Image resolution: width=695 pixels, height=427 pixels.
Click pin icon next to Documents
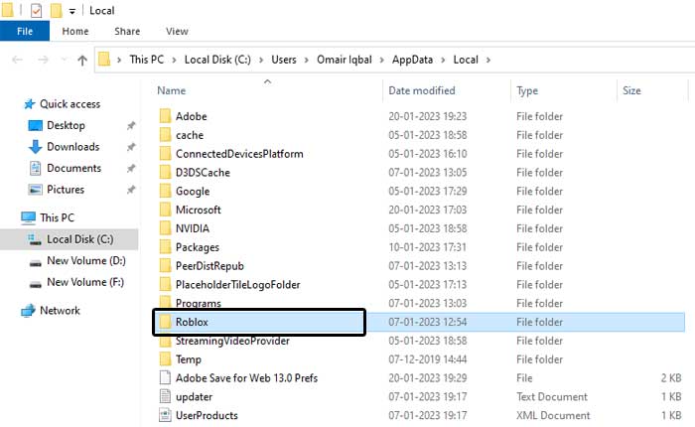point(131,169)
